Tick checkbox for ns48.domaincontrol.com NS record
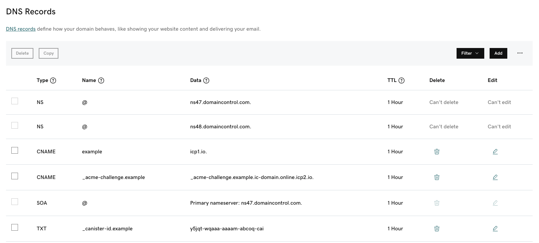 tap(15, 125)
